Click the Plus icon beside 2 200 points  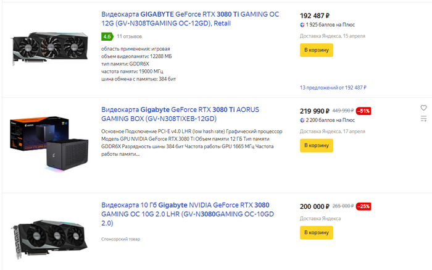click(302, 120)
